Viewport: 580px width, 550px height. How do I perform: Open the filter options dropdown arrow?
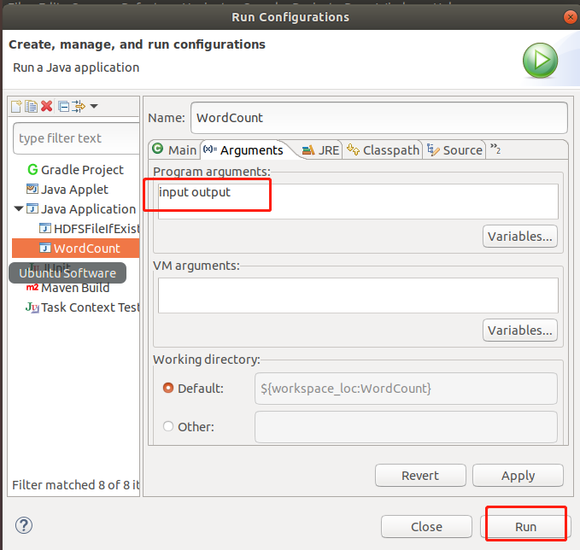(94, 107)
